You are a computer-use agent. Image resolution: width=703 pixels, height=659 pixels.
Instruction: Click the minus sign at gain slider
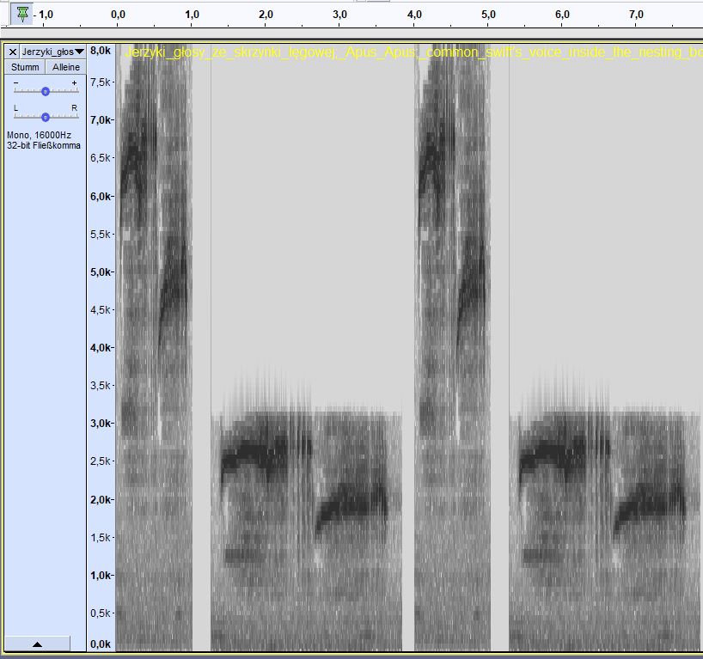click(15, 82)
